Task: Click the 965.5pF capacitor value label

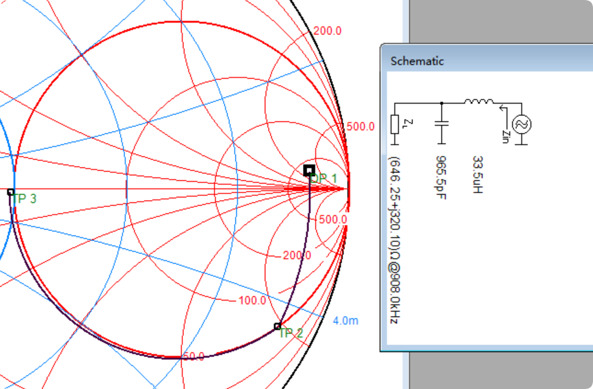Action: click(441, 178)
